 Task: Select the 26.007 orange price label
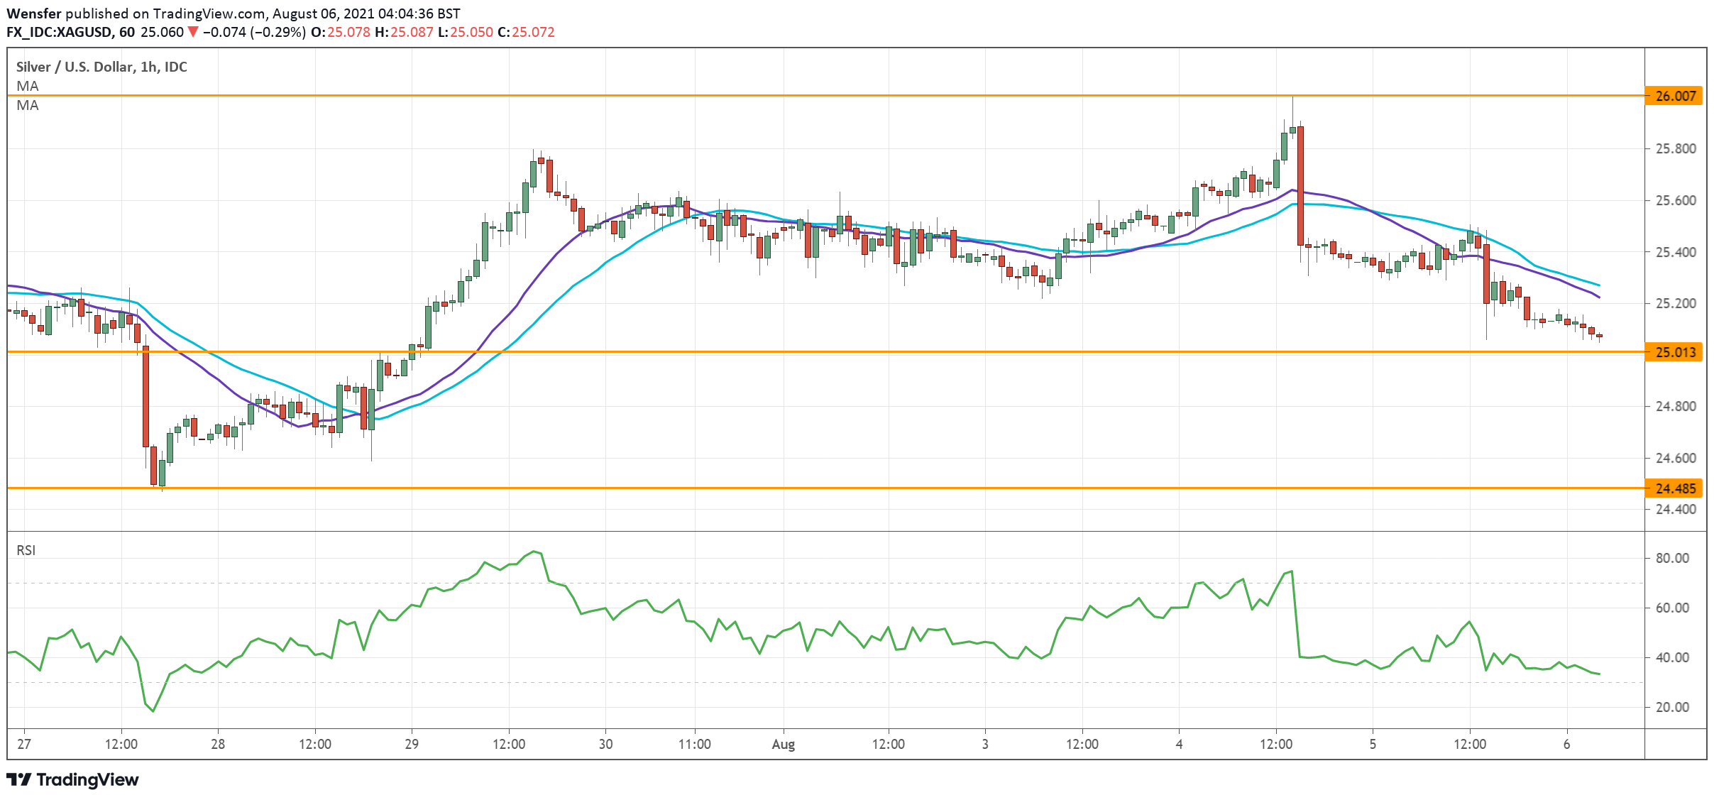(x=1674, y=96)
